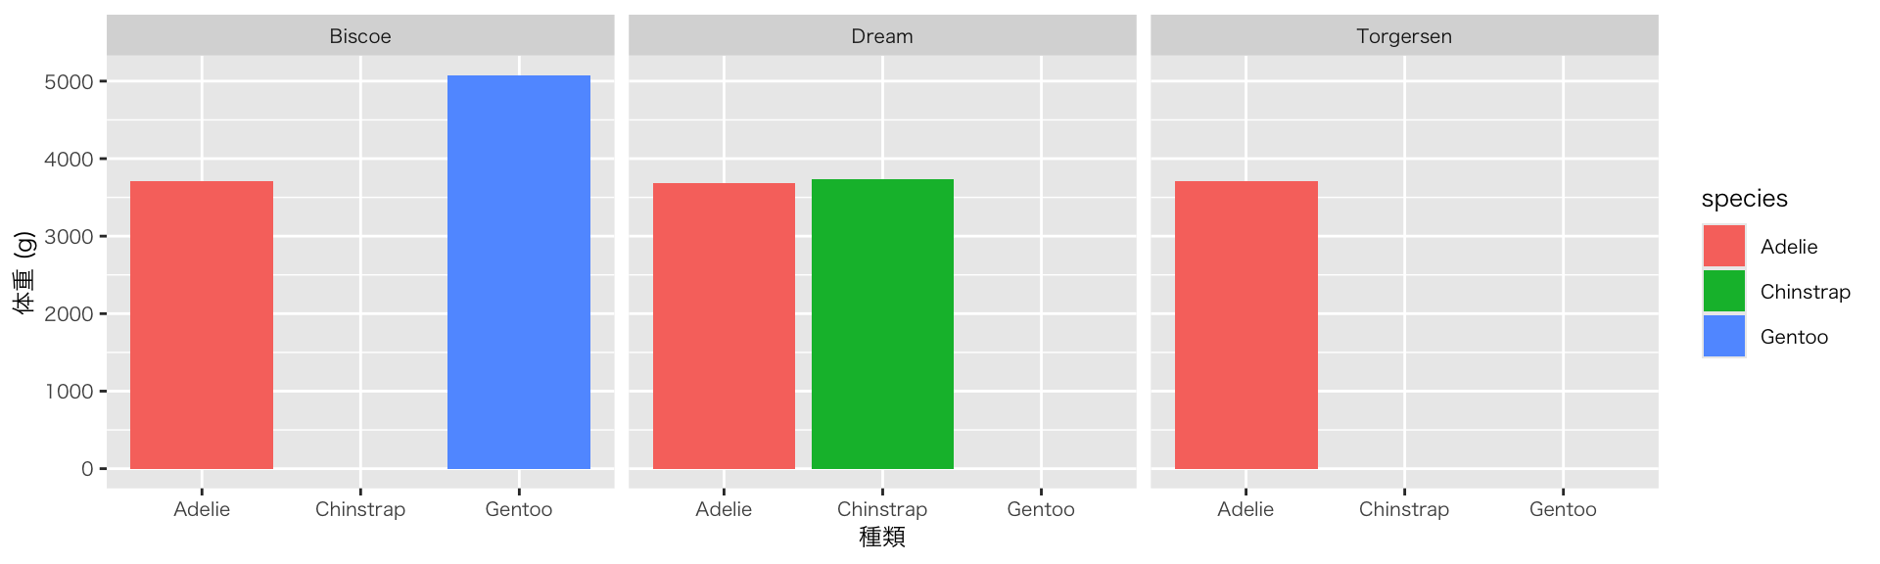Click the 体重 (g) y-axis title
Screen dimensions: 1880x564
[24, 272]
